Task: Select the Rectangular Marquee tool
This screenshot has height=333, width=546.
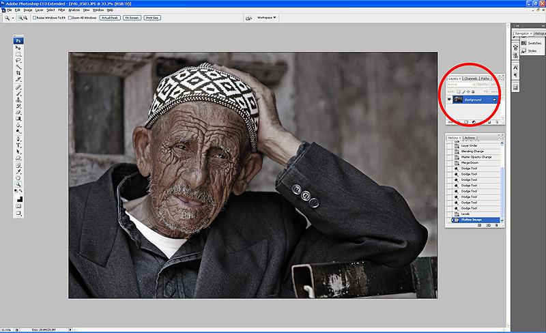Action: (18, 55)
